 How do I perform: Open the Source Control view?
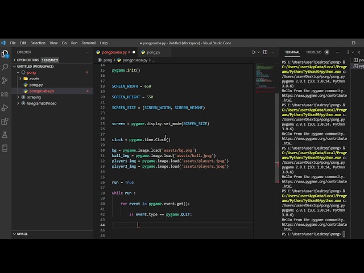point(5,81)
